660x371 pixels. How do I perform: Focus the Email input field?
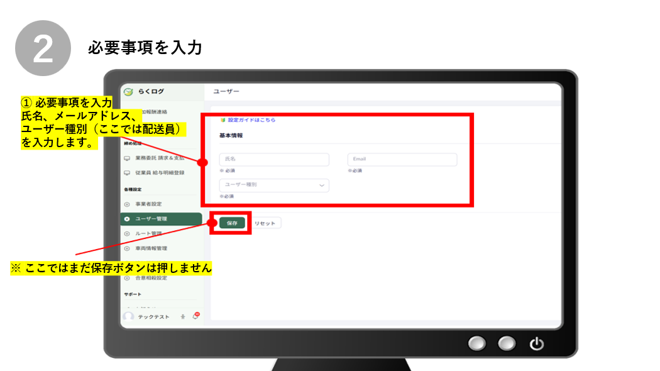(402, 159)
